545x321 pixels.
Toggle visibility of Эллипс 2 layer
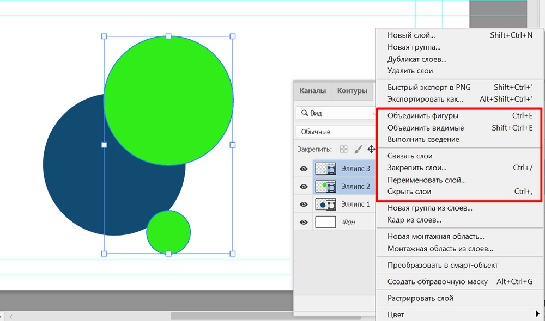coord(304,187)
